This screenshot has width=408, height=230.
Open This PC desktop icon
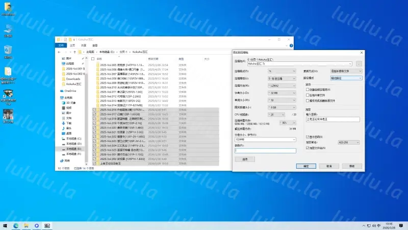coord(8,31)
